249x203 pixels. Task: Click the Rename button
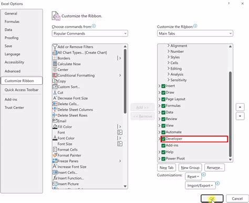tap(214, 167)
